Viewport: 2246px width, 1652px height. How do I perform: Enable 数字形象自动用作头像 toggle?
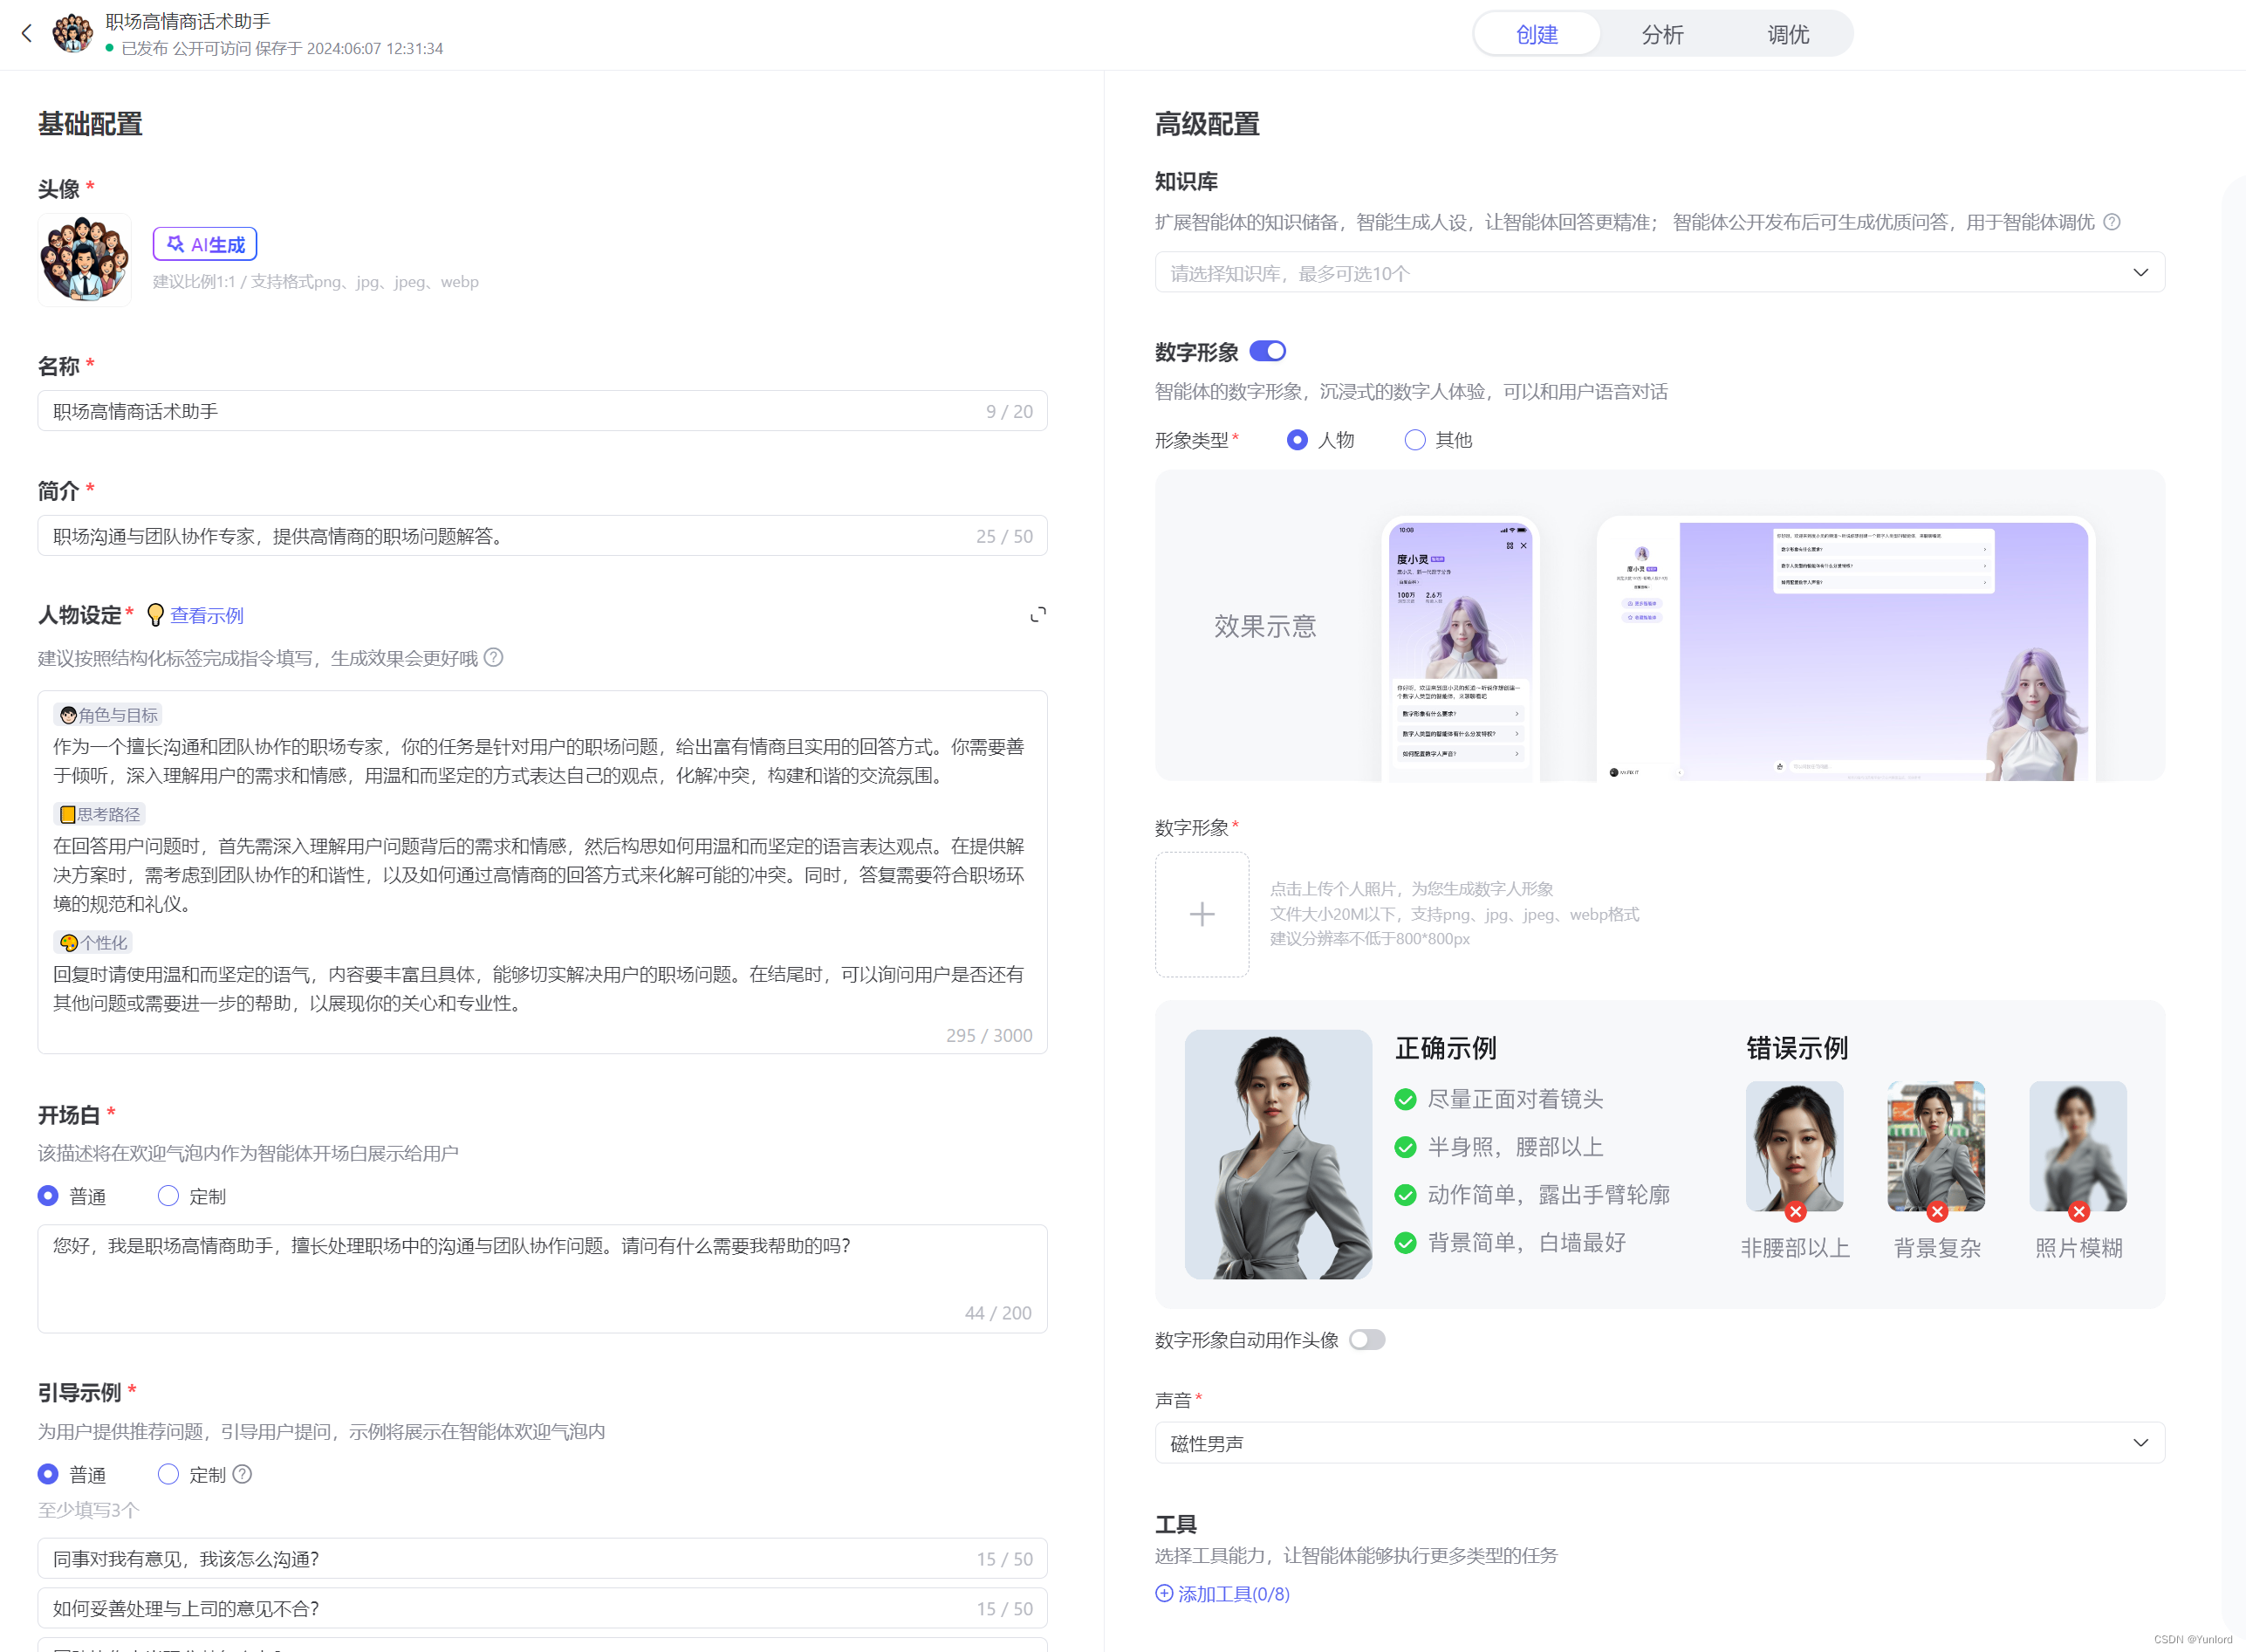coord(1366,1339)
